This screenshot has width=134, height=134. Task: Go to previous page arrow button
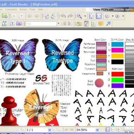23,130
